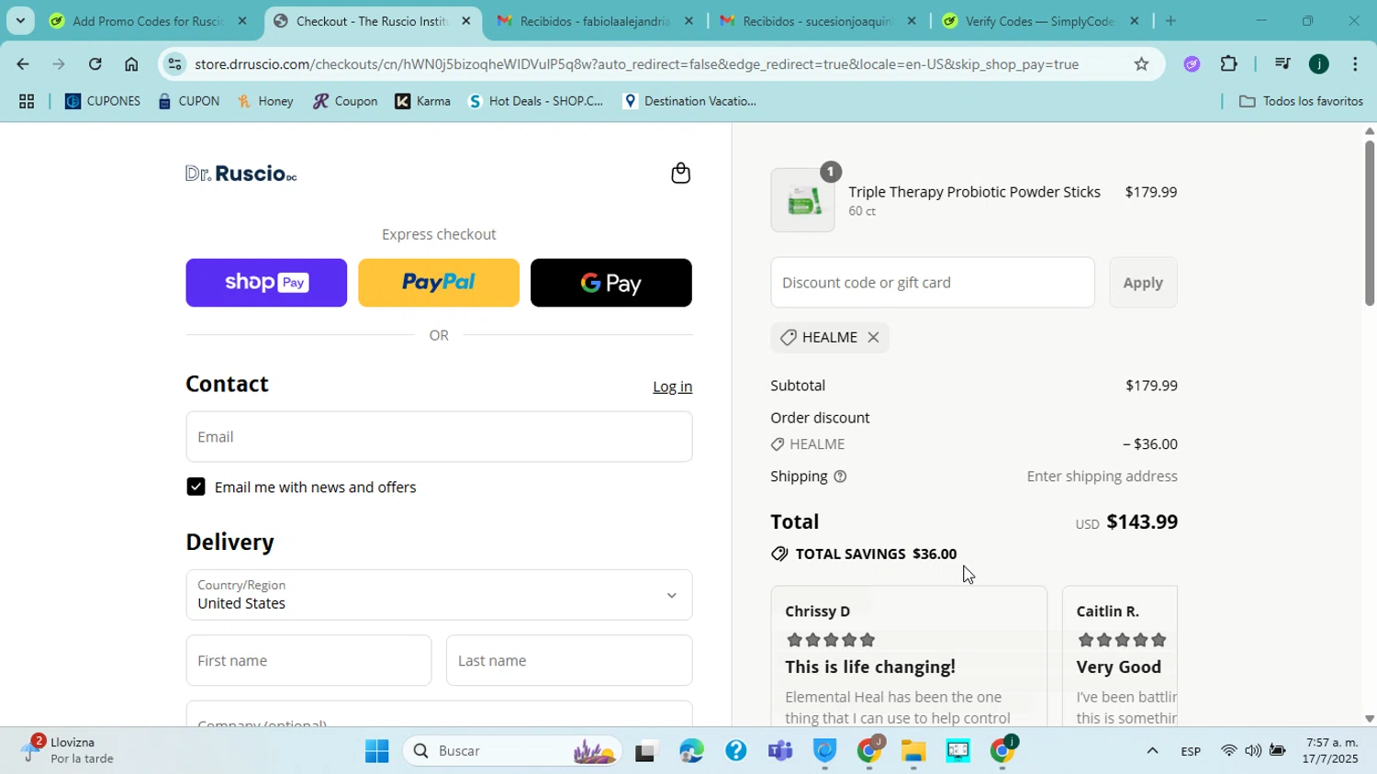This screenshot has width=1377, height=774.
Task: View site information icon in address bar
Action: [175, 64]
